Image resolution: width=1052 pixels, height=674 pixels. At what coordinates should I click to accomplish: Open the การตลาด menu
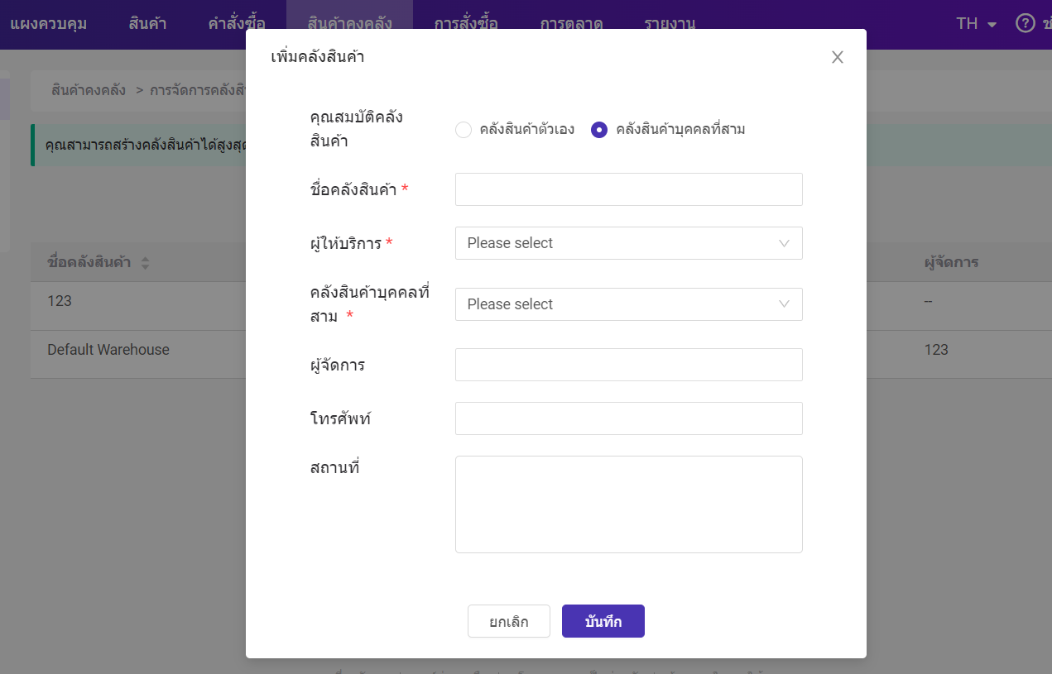[571, 23]
